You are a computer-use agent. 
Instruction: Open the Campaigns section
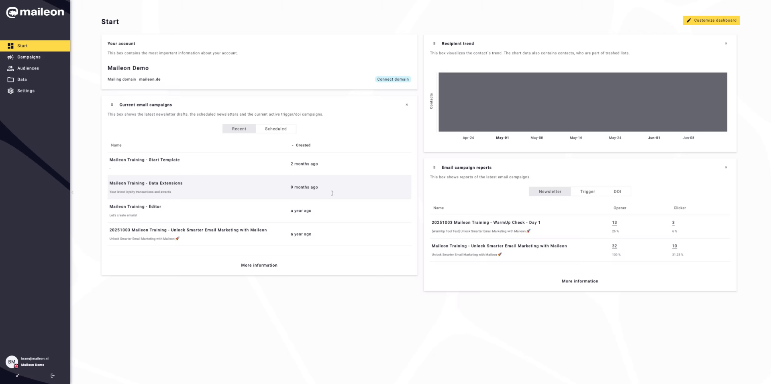click(x=35, y=57)
